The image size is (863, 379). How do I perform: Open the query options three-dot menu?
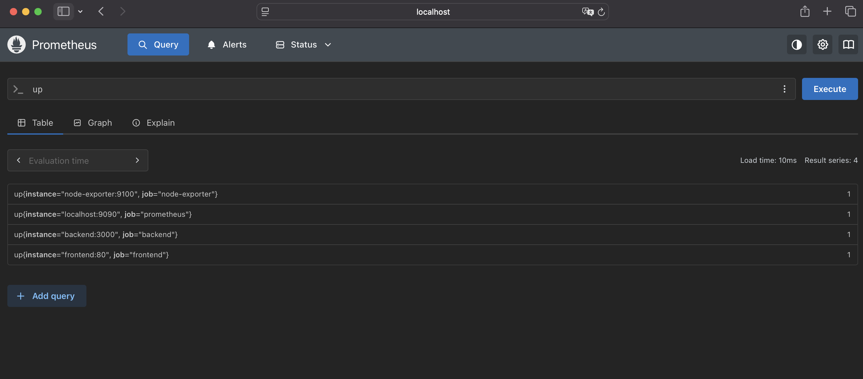[784, 89]
